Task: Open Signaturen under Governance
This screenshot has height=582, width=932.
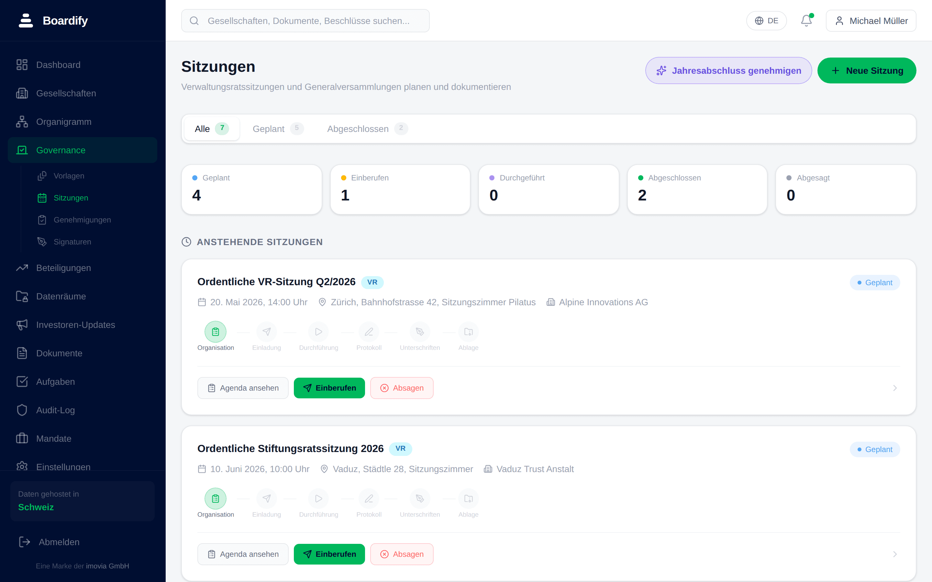Action: [93, 242]
